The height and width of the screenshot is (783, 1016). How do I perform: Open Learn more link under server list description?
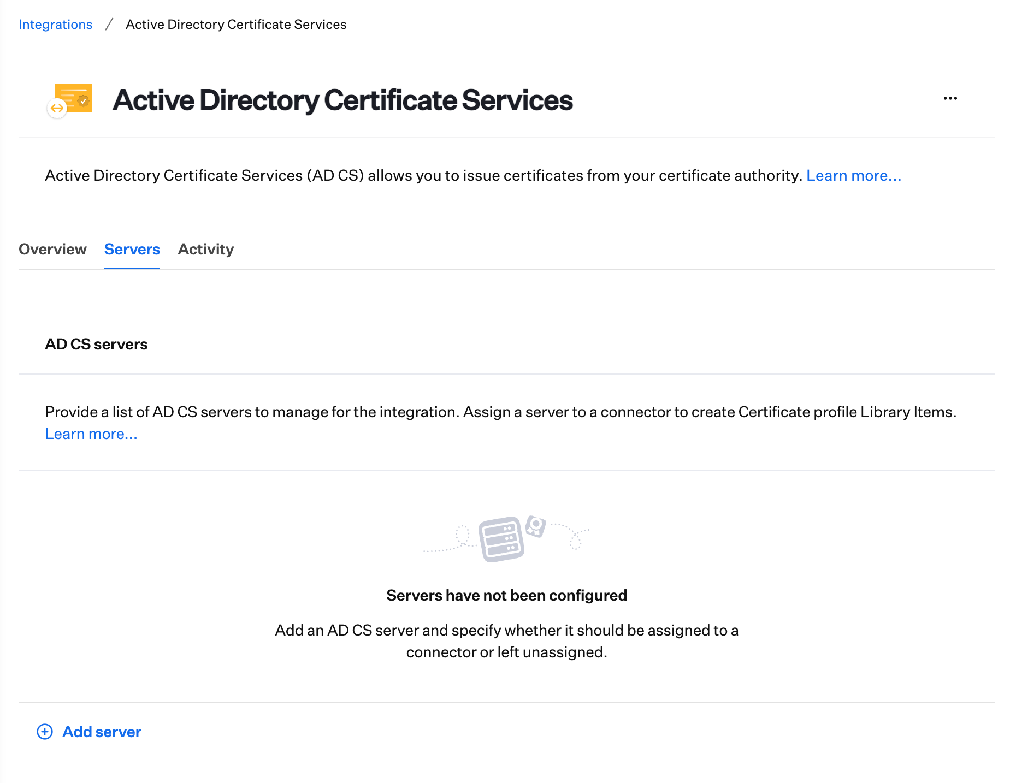[91, 434]
